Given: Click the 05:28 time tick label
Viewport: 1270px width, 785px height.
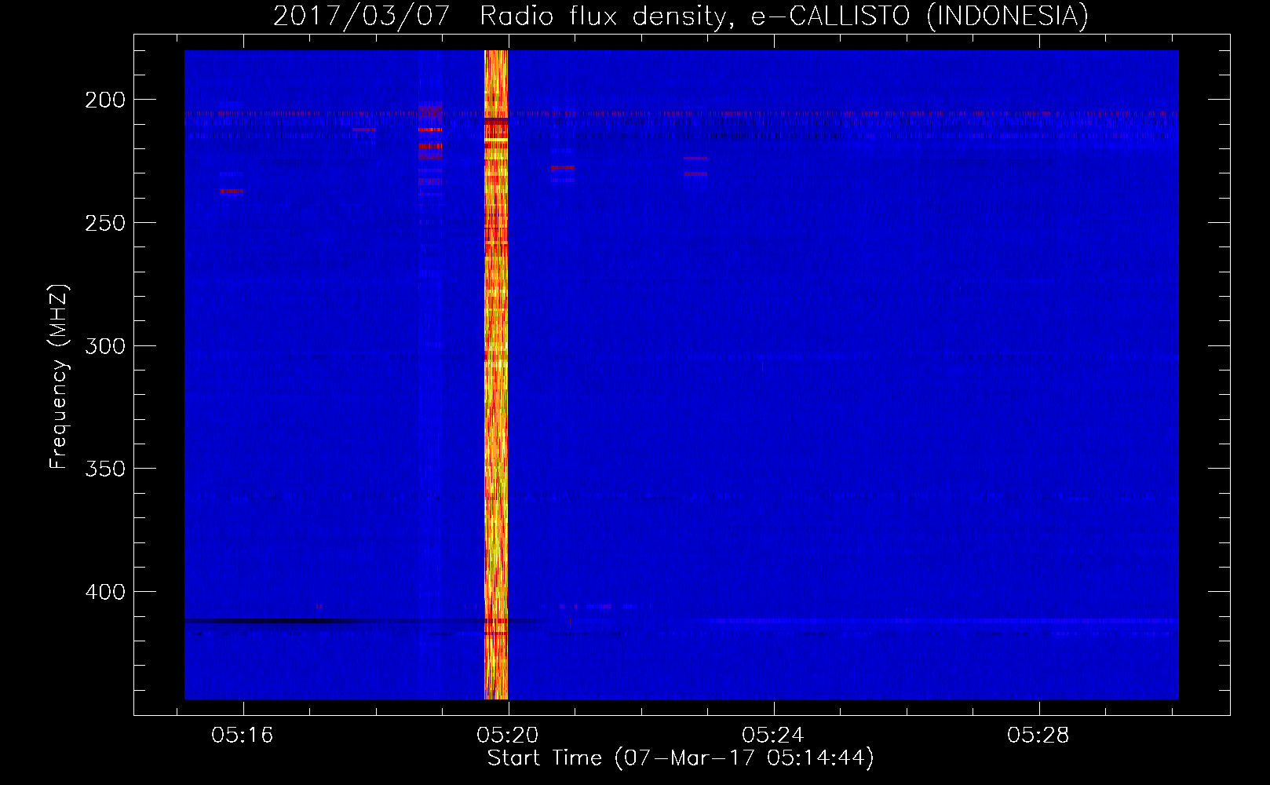Looking at the screenshot, I should click(1038, 736).
